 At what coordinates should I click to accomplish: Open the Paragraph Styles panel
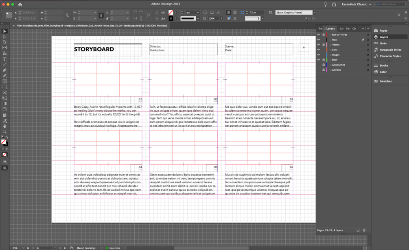pyautogui.click(x=390, y=50)
